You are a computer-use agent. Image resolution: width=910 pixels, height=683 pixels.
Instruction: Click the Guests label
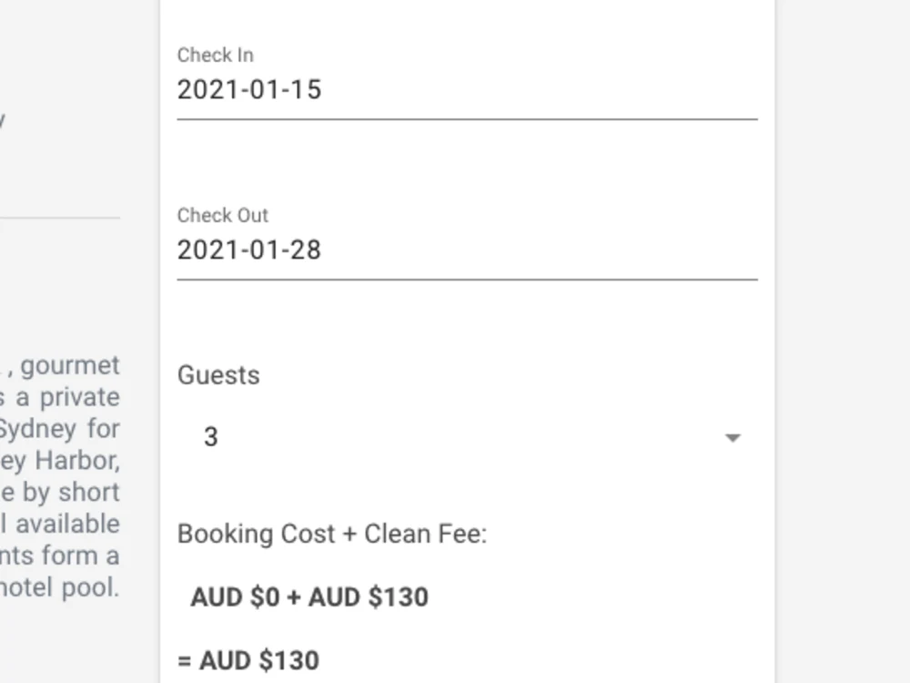(218, 374)
